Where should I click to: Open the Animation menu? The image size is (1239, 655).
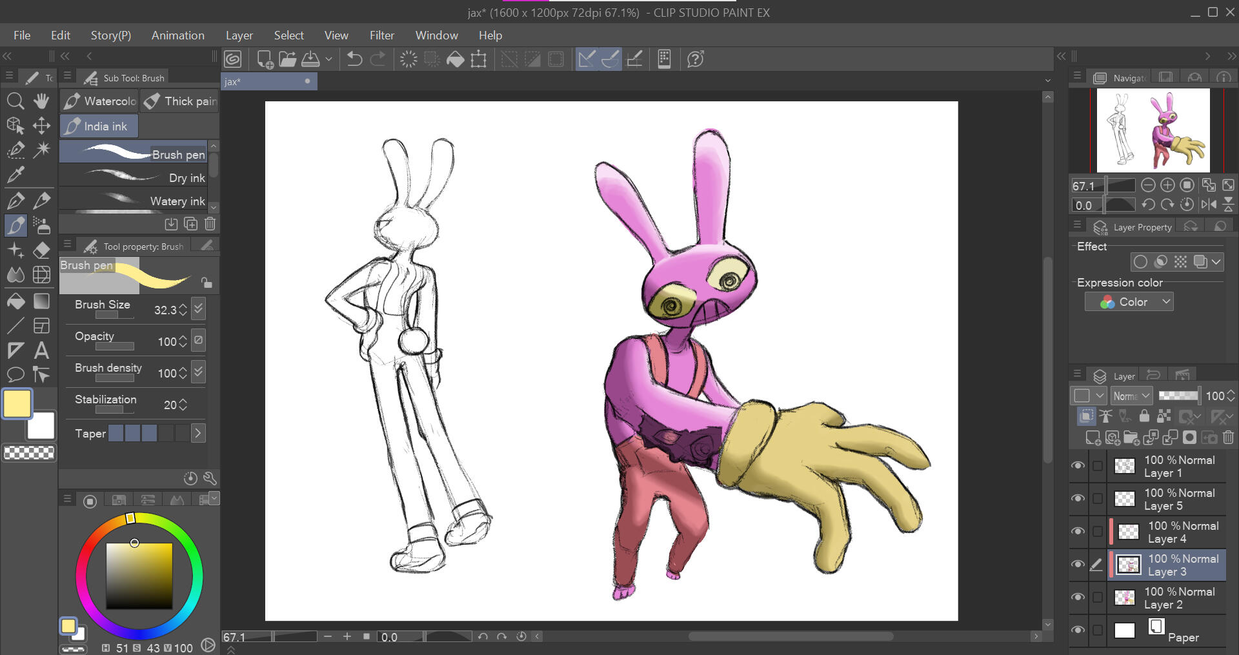pos(177,35)
